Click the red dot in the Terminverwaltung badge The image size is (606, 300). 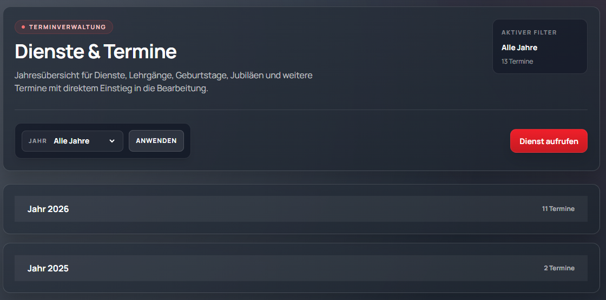click(x=23, y=27)
